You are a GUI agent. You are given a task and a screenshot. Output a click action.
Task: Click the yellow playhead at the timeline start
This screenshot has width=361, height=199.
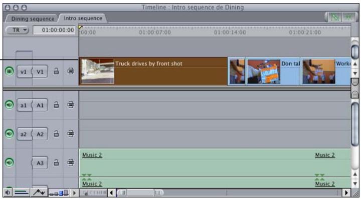pos(80,27)
